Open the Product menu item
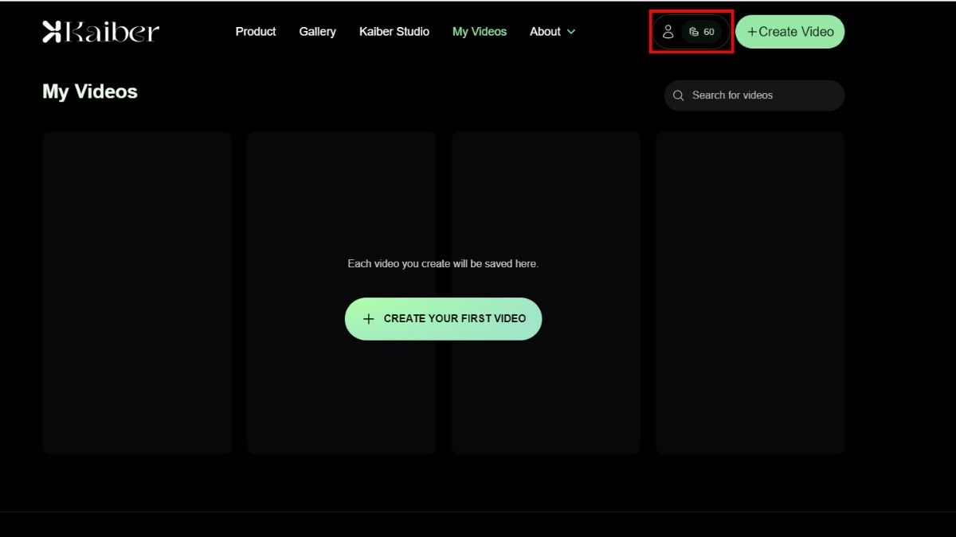 click(x=256, y=32)
